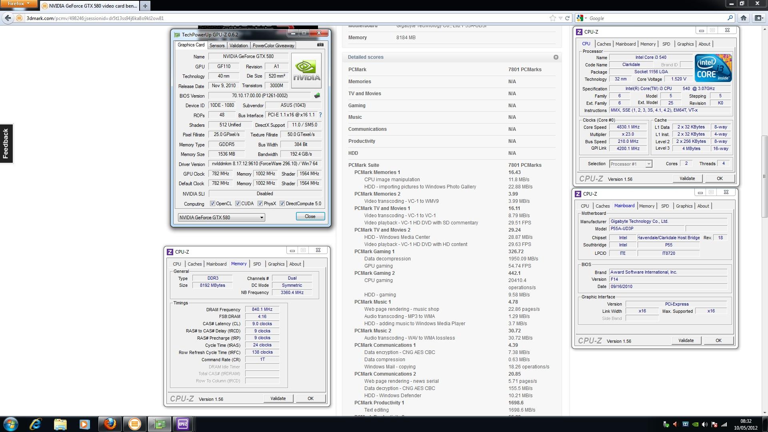
Task: Select About tab in memory CPU-Z window
Action: click(295, 264)
